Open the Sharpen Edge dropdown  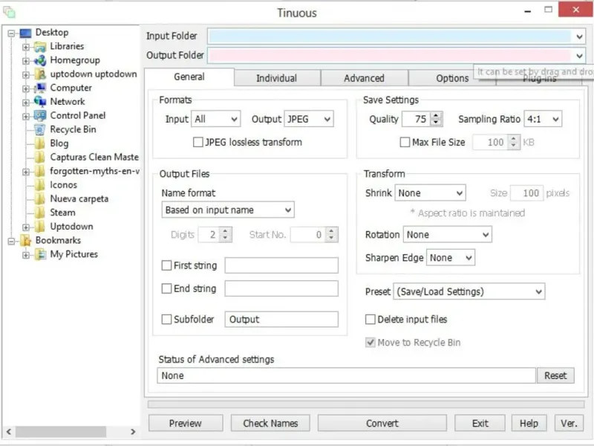coord(451,258)
